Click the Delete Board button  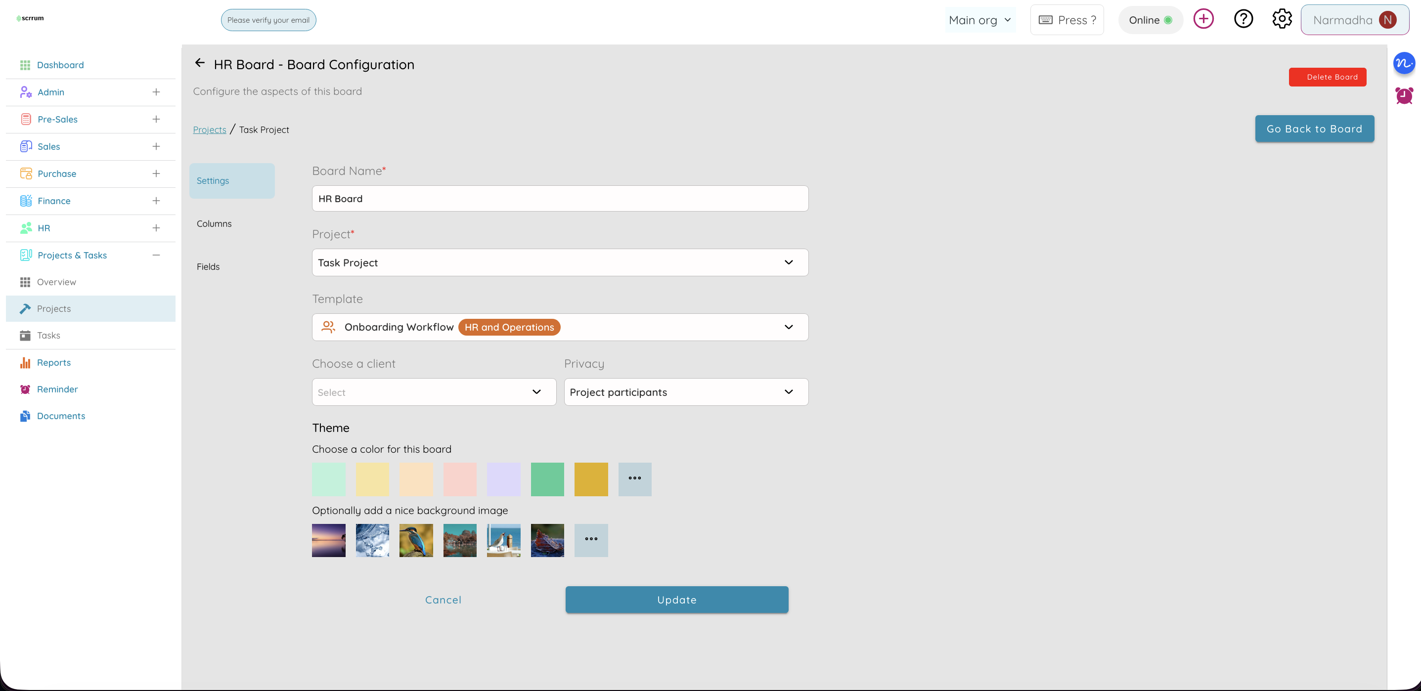pos(1327,77)
